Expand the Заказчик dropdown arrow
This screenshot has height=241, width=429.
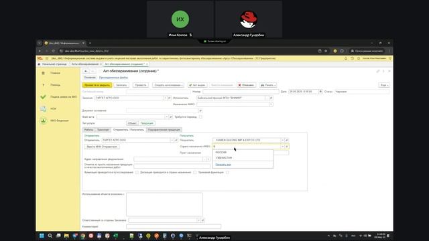(x=165, y=98)
